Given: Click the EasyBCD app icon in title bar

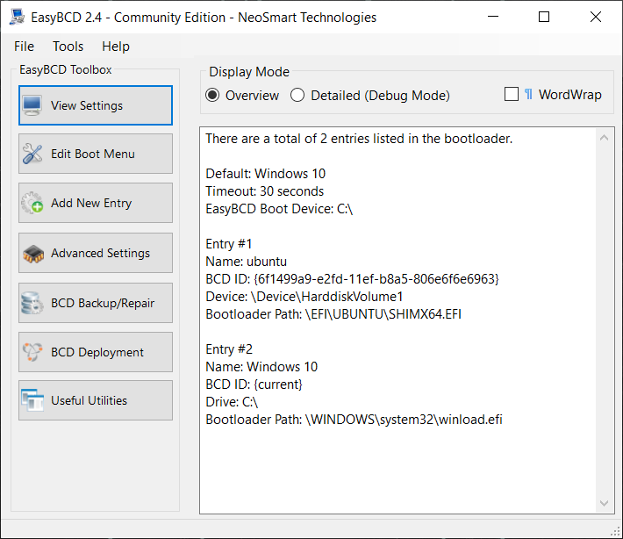Looking at the screenshot, I should 17,17.
